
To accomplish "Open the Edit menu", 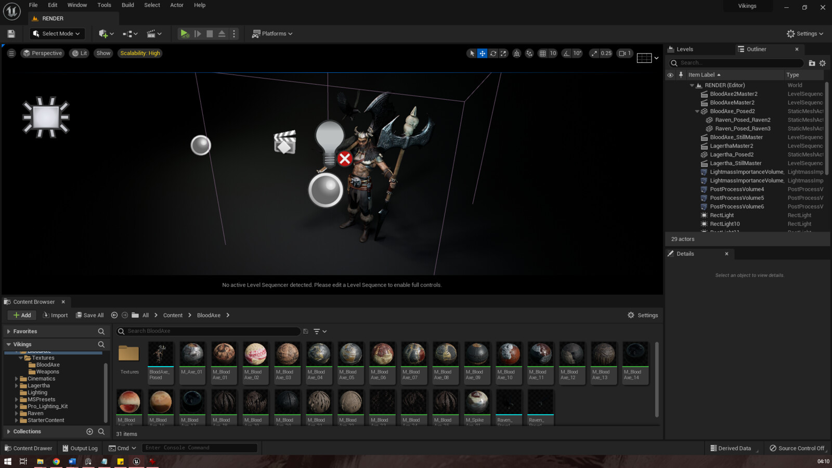I will pyautogui.click(x=53, y=5).
